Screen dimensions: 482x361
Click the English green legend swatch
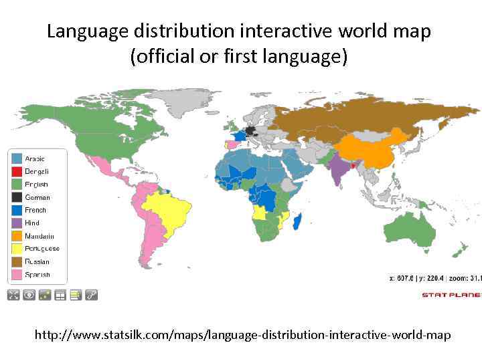[x=17, y=185]
